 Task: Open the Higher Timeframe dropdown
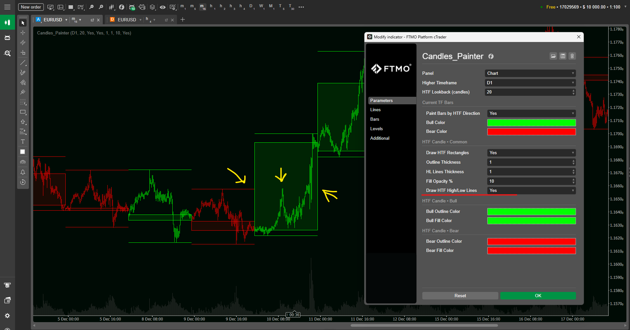point(530,83)
